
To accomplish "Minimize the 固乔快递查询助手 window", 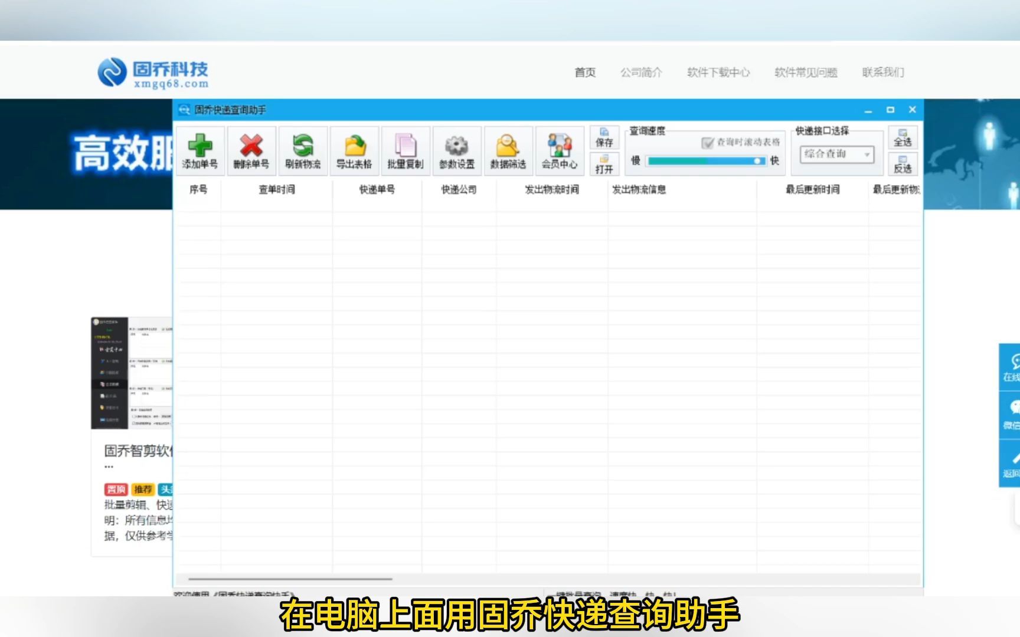I will (868, 110).
